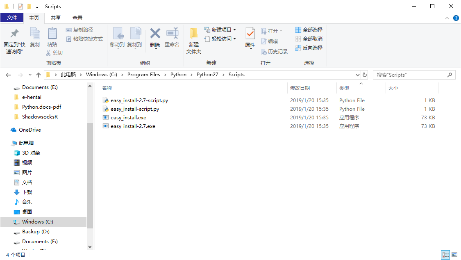Select easy_install.exe file
461x260 pixels.
point(128,118)
